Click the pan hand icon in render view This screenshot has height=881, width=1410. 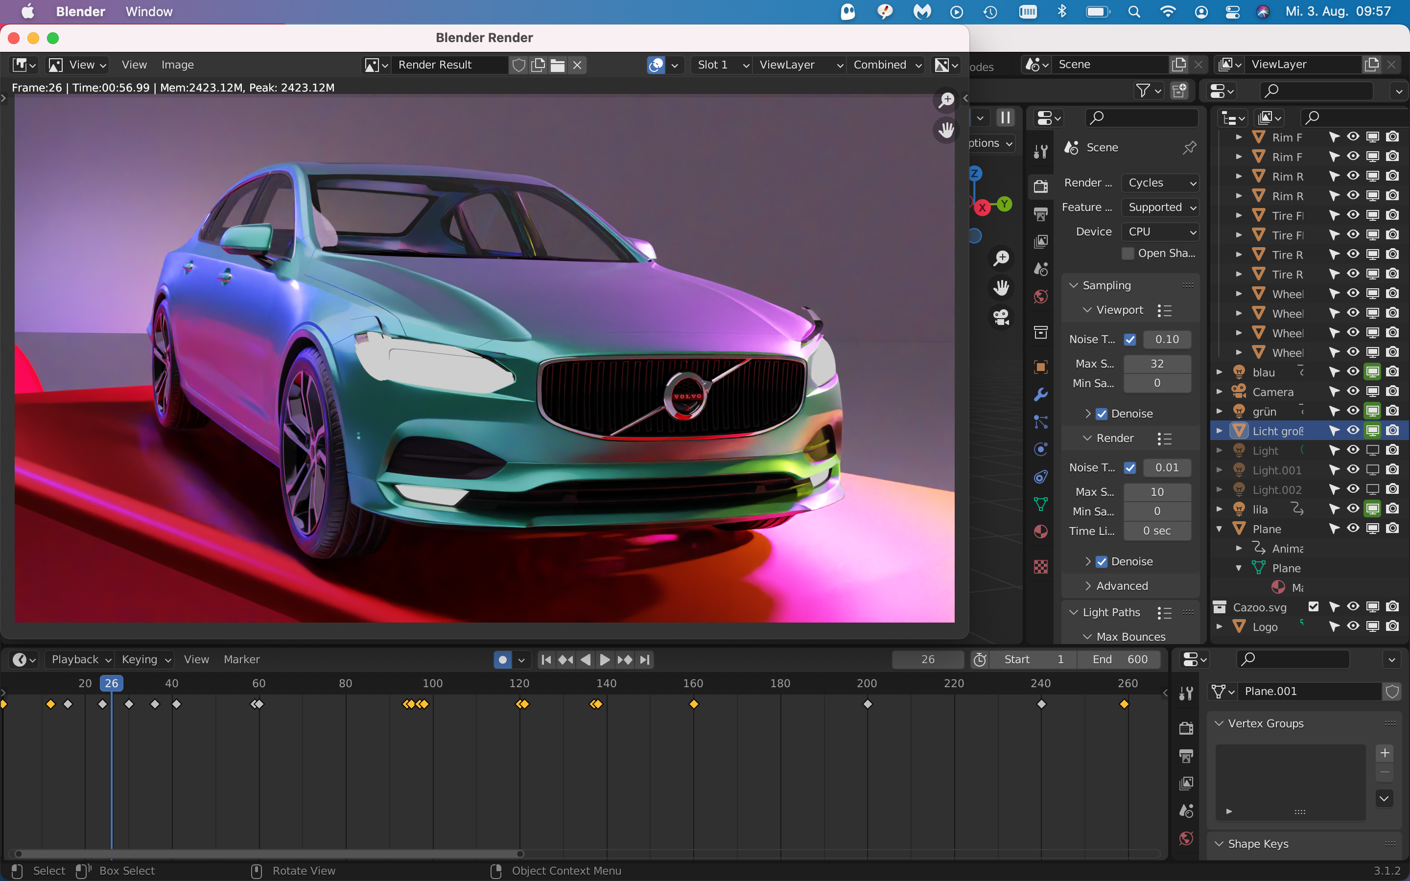click(946, 129)
